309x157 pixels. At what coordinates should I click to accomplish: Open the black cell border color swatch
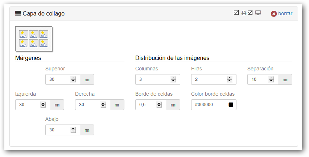pyautogui.click(x=231, y=105)
